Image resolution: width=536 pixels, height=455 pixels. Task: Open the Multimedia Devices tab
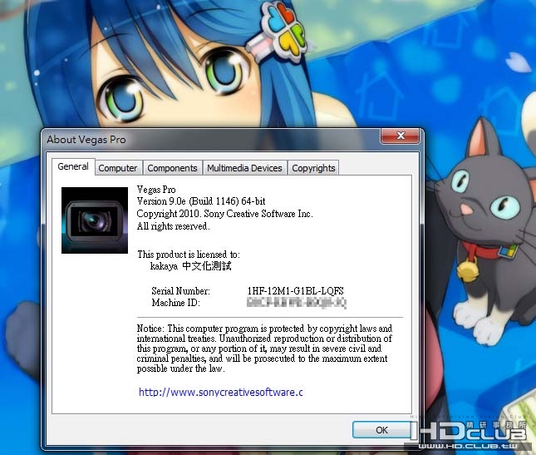(244, 168)
